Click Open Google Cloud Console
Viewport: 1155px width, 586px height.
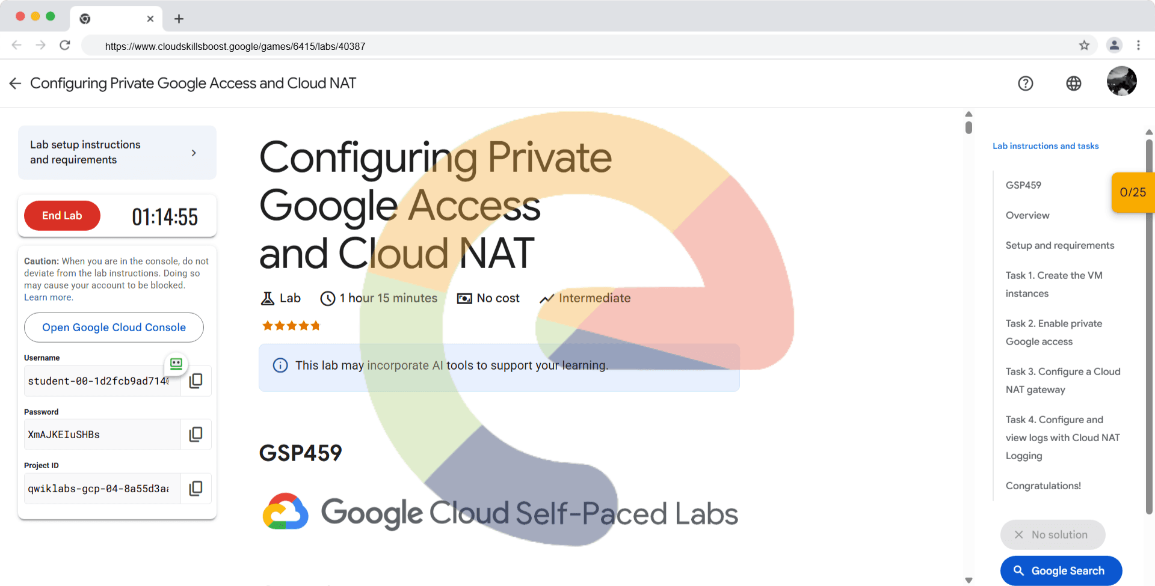114,328
